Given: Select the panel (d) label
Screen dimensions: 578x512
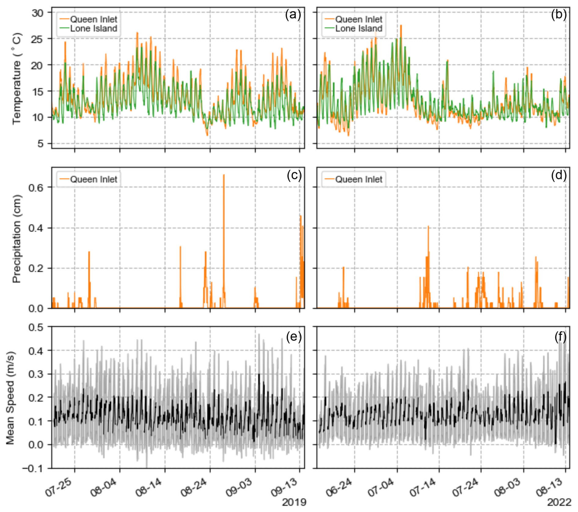Looking at the screenshot, I should (x=558, y=175).
